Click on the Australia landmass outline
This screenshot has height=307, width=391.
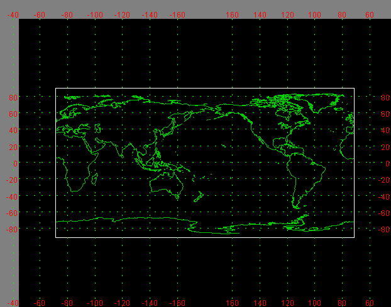click(166, 182)
